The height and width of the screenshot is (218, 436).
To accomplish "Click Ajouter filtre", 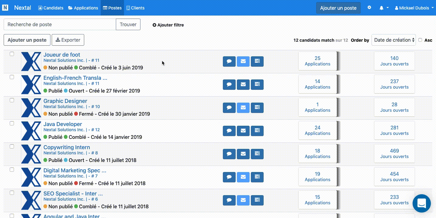I will (x=168, y=25).
